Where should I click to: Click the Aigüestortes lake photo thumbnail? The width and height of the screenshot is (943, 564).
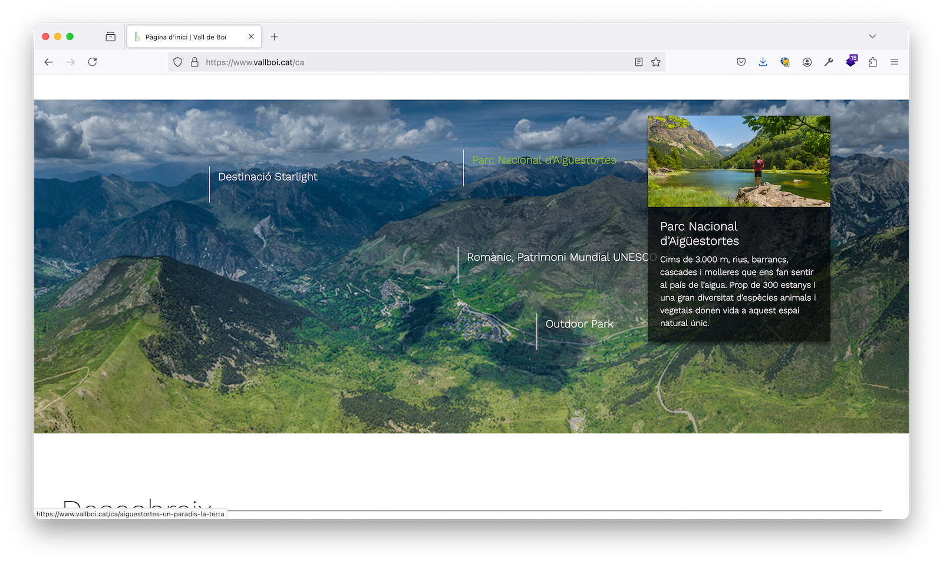point(738,161)
